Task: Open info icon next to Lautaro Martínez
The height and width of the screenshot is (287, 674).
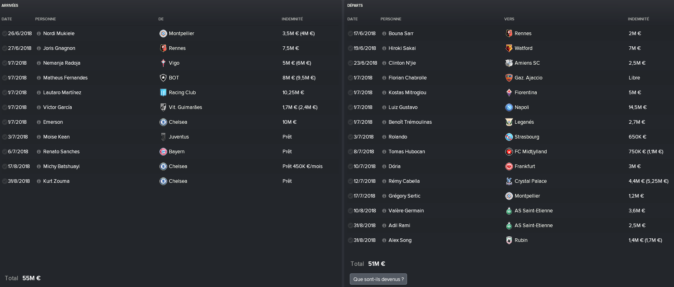Action: [x=39, y=93]
